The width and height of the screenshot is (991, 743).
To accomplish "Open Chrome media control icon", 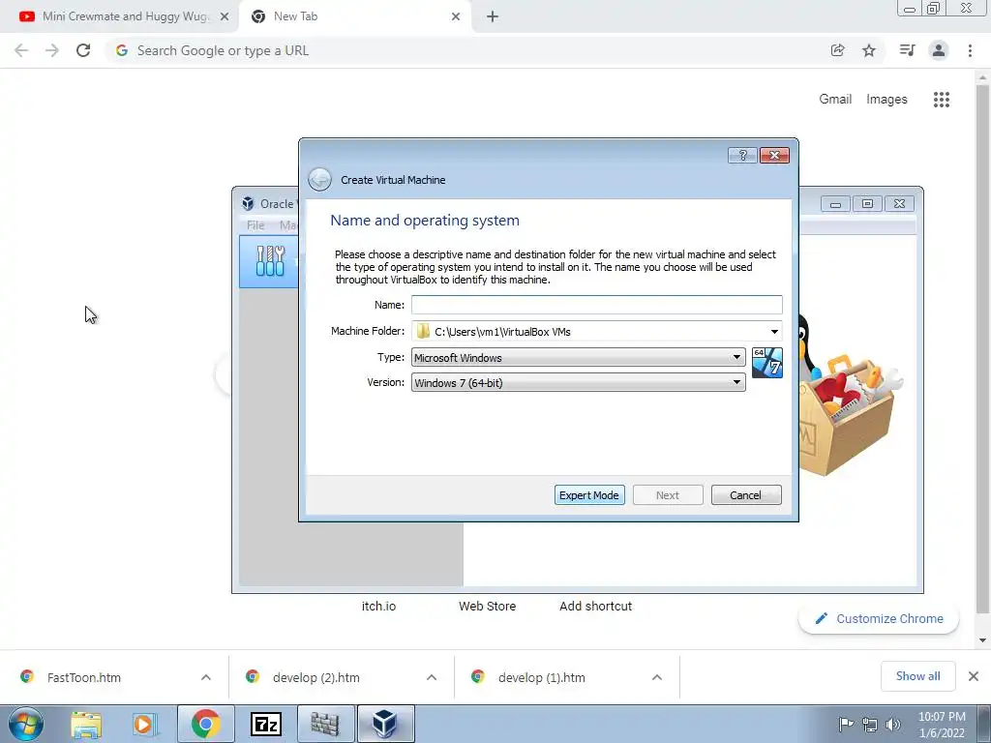I will tap(907, 50).
